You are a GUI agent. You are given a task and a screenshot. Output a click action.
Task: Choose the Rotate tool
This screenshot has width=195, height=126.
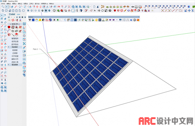[40, 7]
